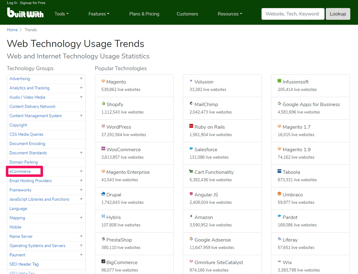Click the Infusionsoft green icon
Screen dimensions: 358x274
[x=279, y=81]
